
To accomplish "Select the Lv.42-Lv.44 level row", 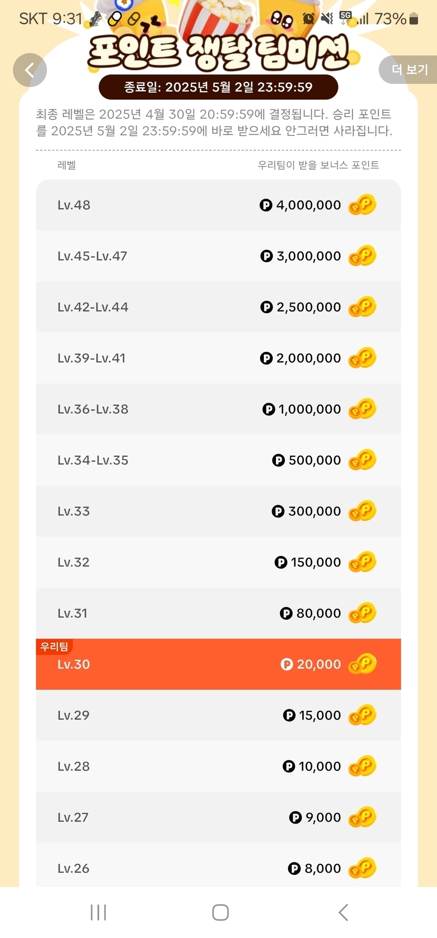I will (x=218, y=307).
